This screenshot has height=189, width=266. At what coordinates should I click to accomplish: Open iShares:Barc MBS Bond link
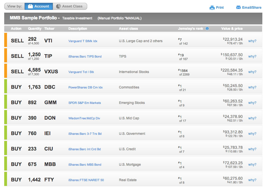point(85,165)
